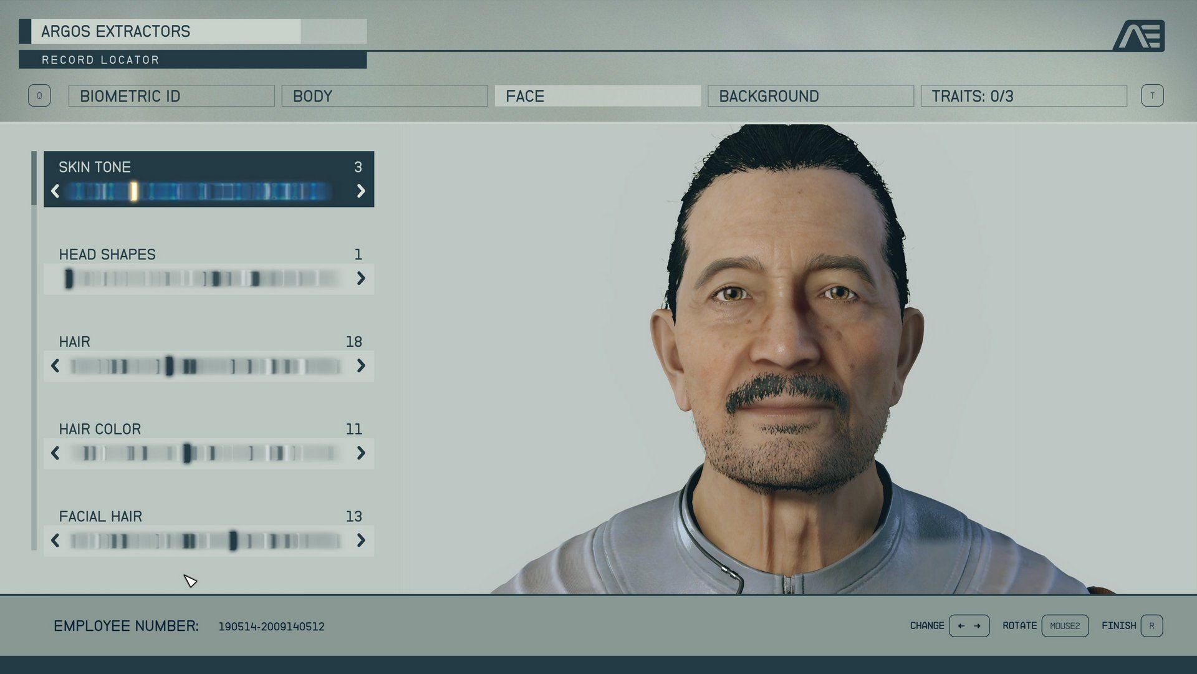Select next Hair Color arrow
This screenshot has height=674, width=1197.
click(x=361, y=453)
